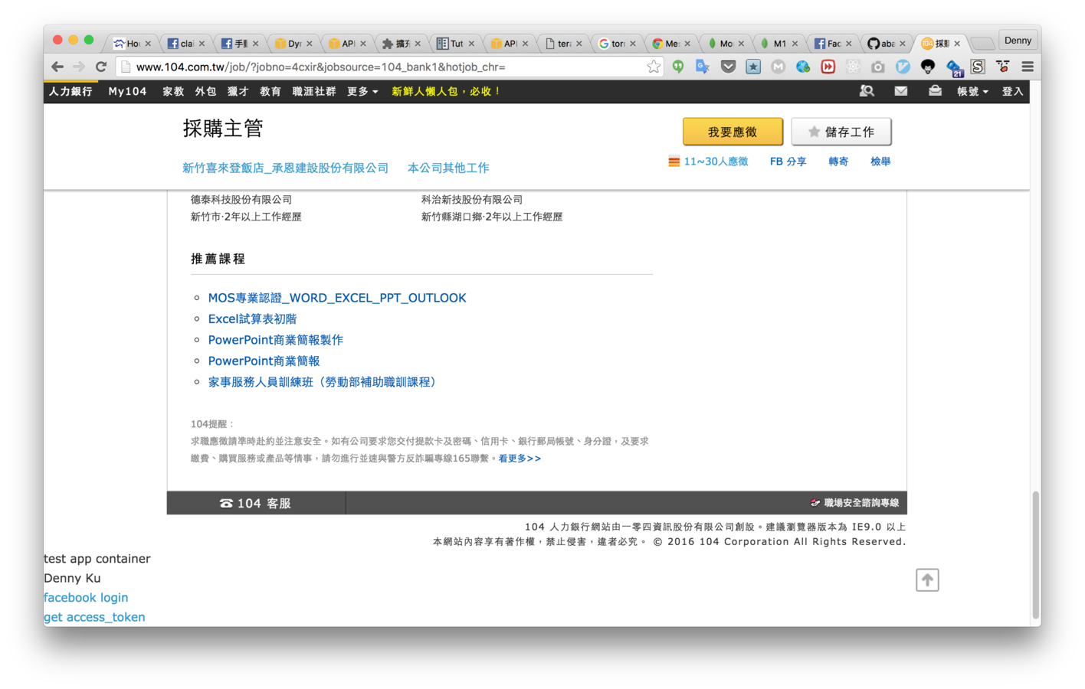Click the job search magnifier icon in nav bar
This screenshot has height=689, width=1085.
[x=867, y=91]
